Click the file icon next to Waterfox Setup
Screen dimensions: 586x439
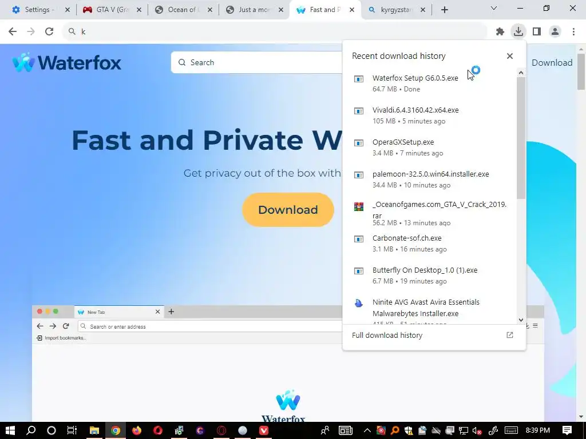pyautogui.click(x=359, y=79)
